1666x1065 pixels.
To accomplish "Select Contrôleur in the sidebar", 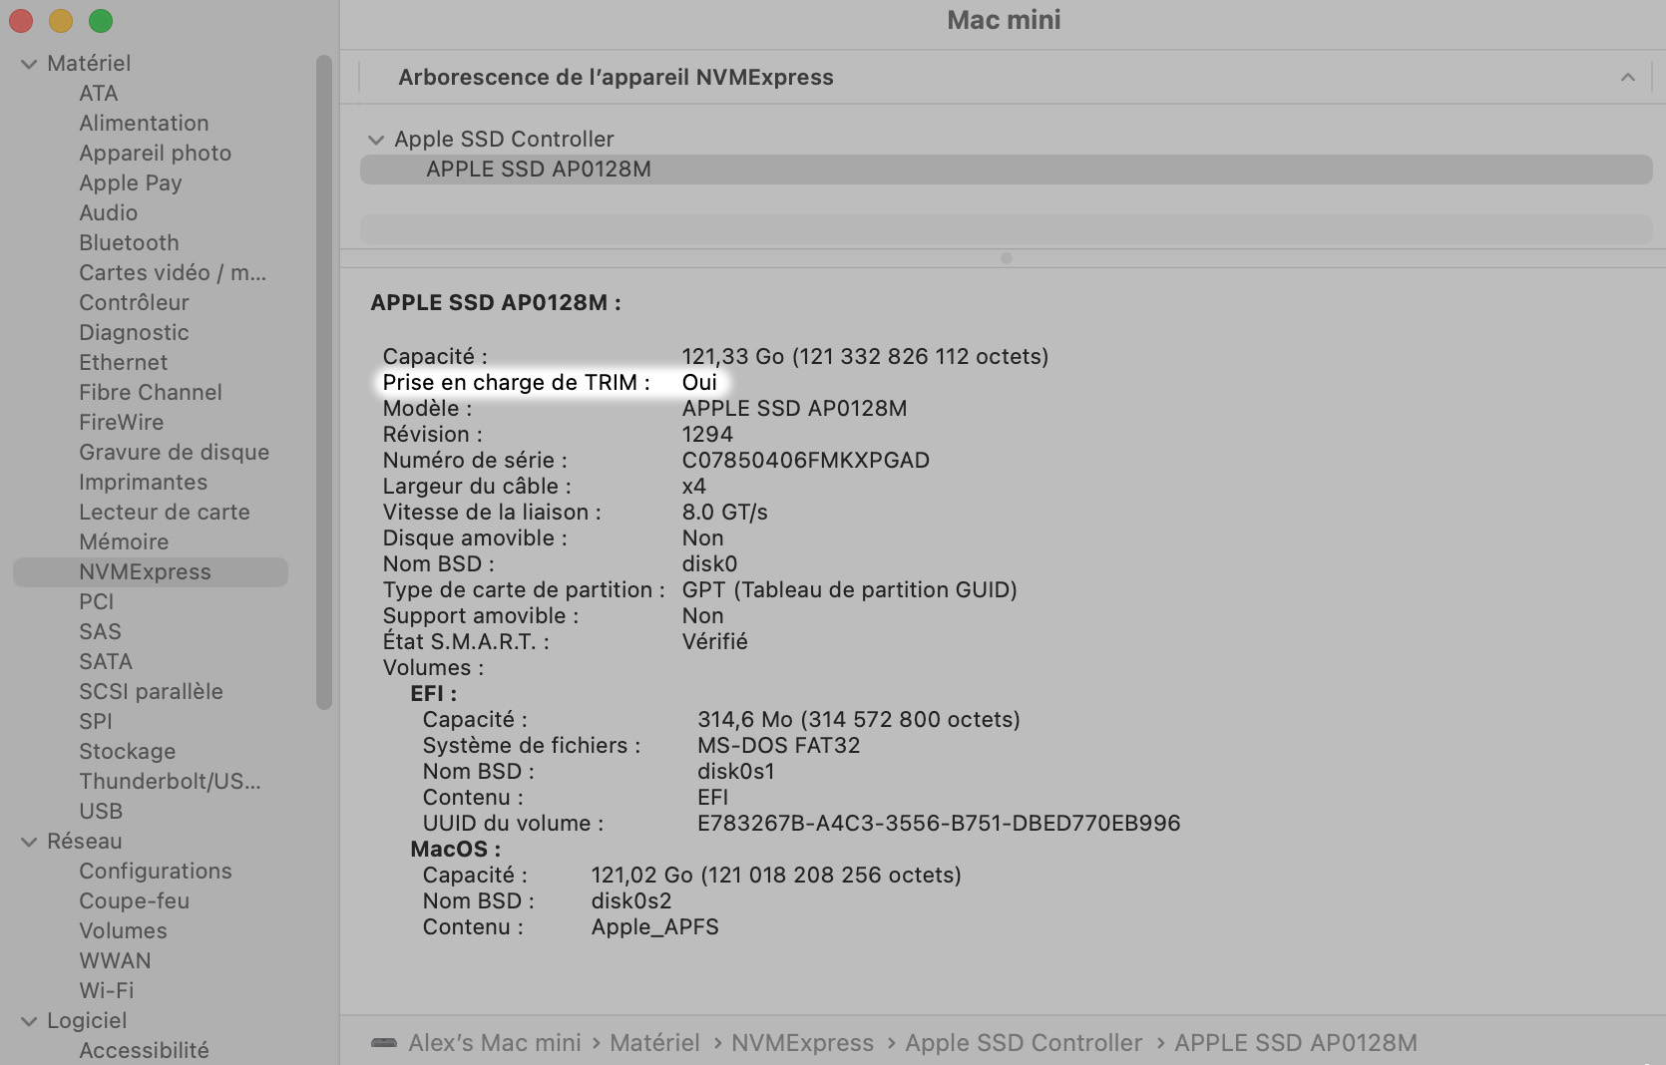I will tap(134, 302).
